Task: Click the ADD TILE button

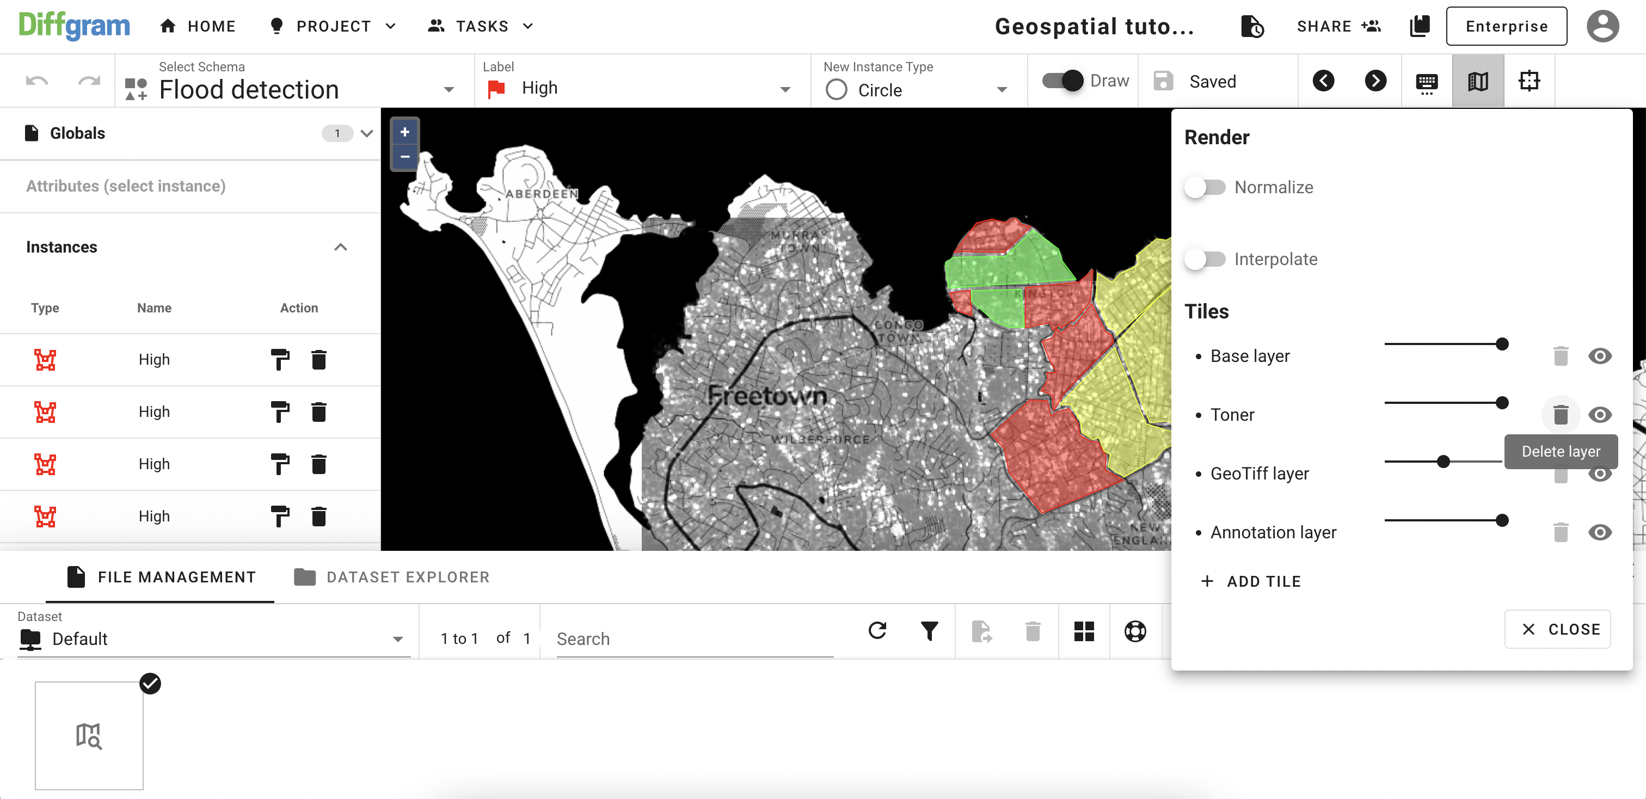Action: (1251, 581)
